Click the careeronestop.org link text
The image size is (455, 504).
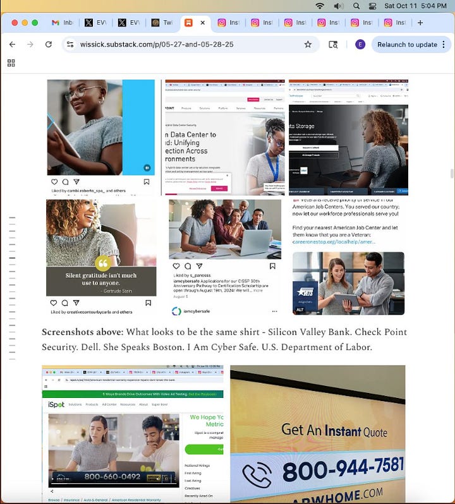pyautogui.click(x=334, y=242)
